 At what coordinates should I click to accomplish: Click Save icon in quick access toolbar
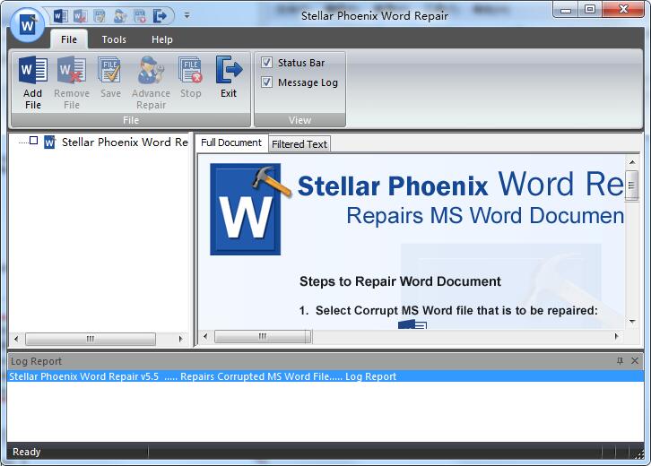pos(100,16)
